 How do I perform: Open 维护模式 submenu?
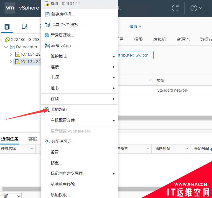coord(79,57)
